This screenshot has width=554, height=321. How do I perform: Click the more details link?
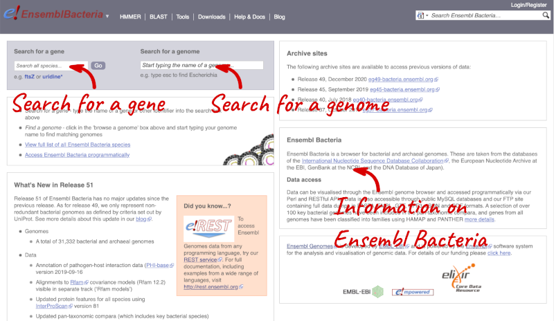pyautogui.click(x=479, y=219)
